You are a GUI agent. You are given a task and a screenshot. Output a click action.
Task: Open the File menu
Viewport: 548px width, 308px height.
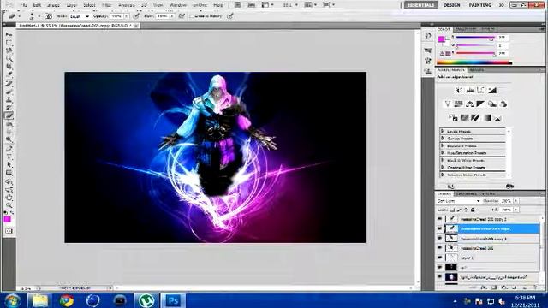(23, 5)
